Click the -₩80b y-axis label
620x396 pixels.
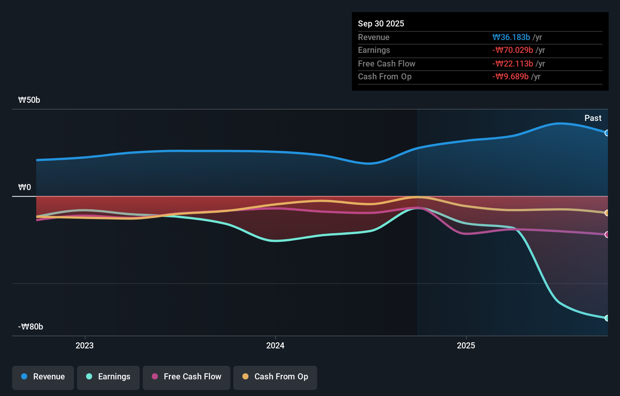31,327
